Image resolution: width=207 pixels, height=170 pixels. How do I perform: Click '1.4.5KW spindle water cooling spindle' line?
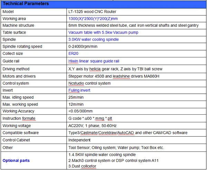point(102,155)
